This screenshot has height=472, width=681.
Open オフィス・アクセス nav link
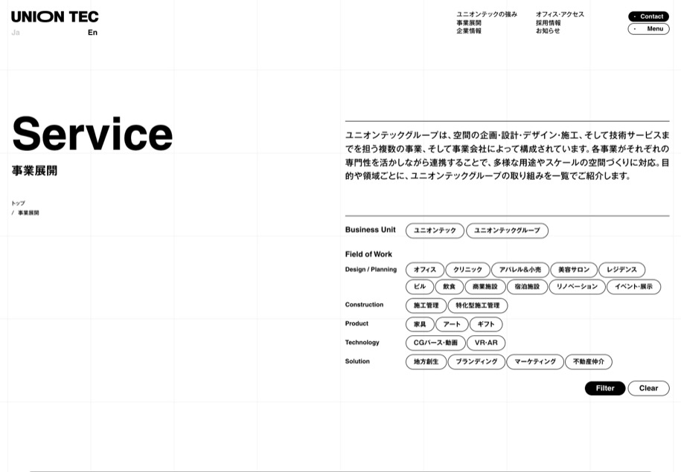pos(560,14)
